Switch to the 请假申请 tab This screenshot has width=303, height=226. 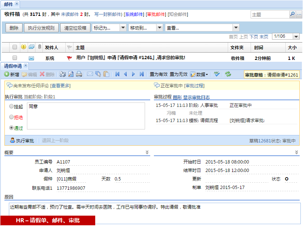(x=13, y=66)
